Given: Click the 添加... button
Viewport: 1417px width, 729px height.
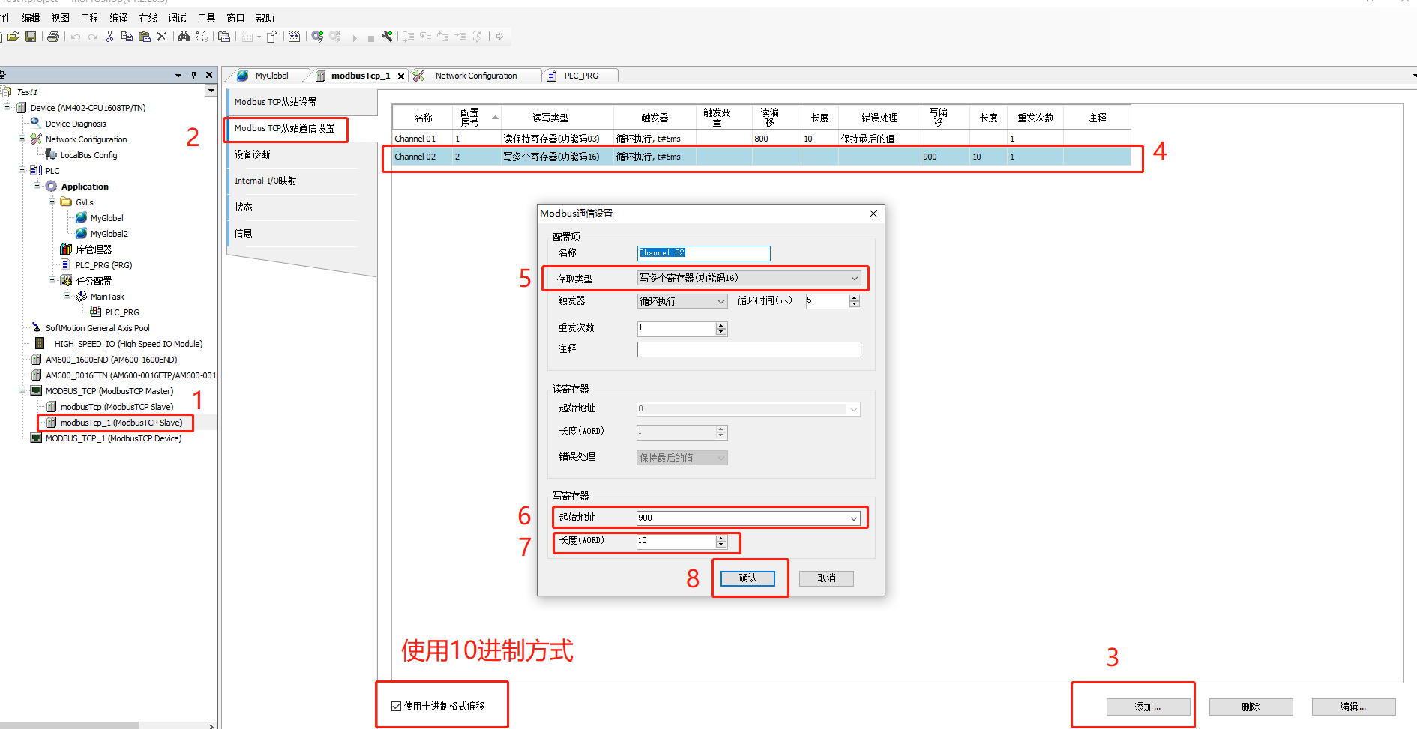Looking at the screenshot, I should (1148, 707).
